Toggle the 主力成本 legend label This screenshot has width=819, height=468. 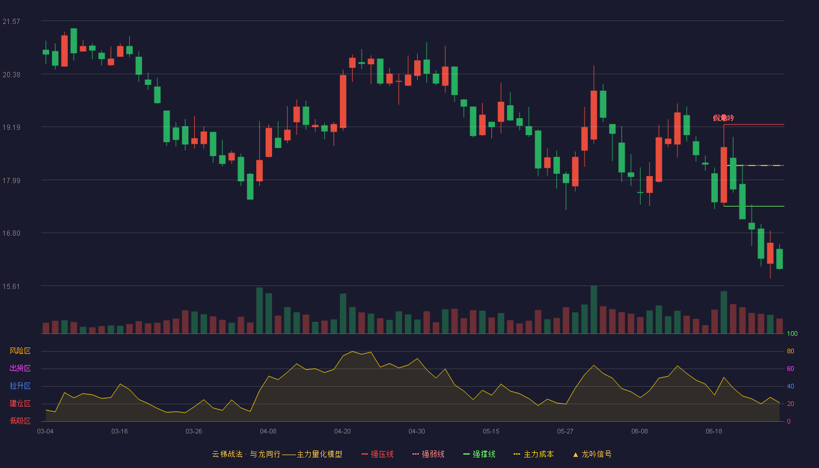(538, 454)
